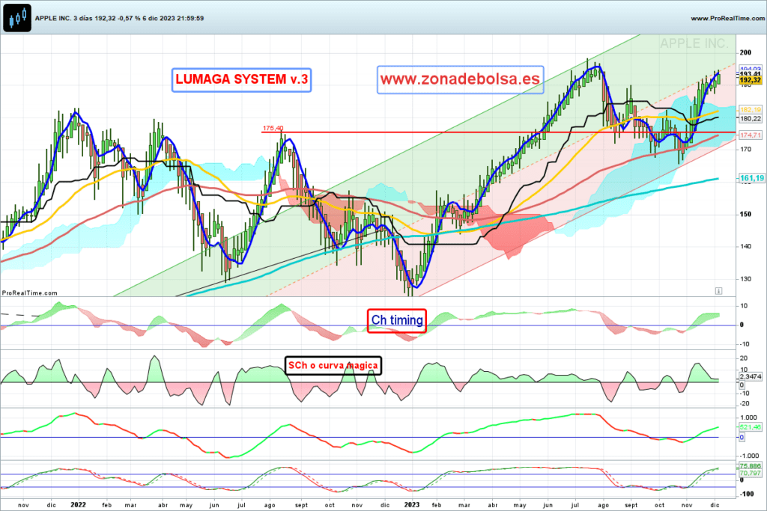The width and height of the screenshot is (767, 511).
Task: Click the 2022 year label on time axis
Action: (78, 505)
